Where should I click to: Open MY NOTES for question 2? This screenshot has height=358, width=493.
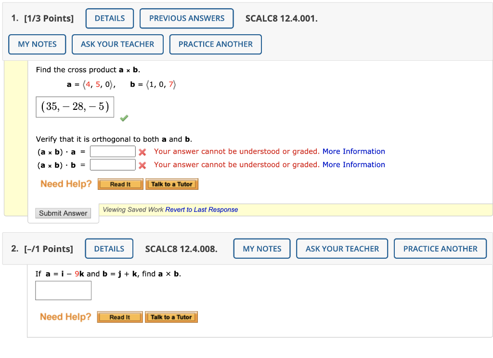click(x=261, y=249)
